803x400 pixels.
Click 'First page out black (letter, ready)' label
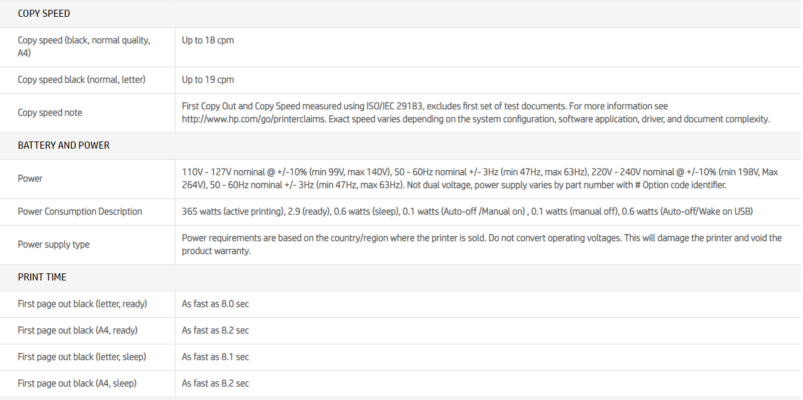click(82, 304)
